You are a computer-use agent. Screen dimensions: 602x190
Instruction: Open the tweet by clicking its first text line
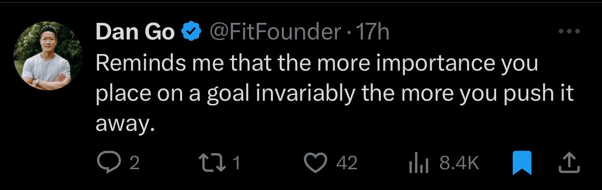317,63
